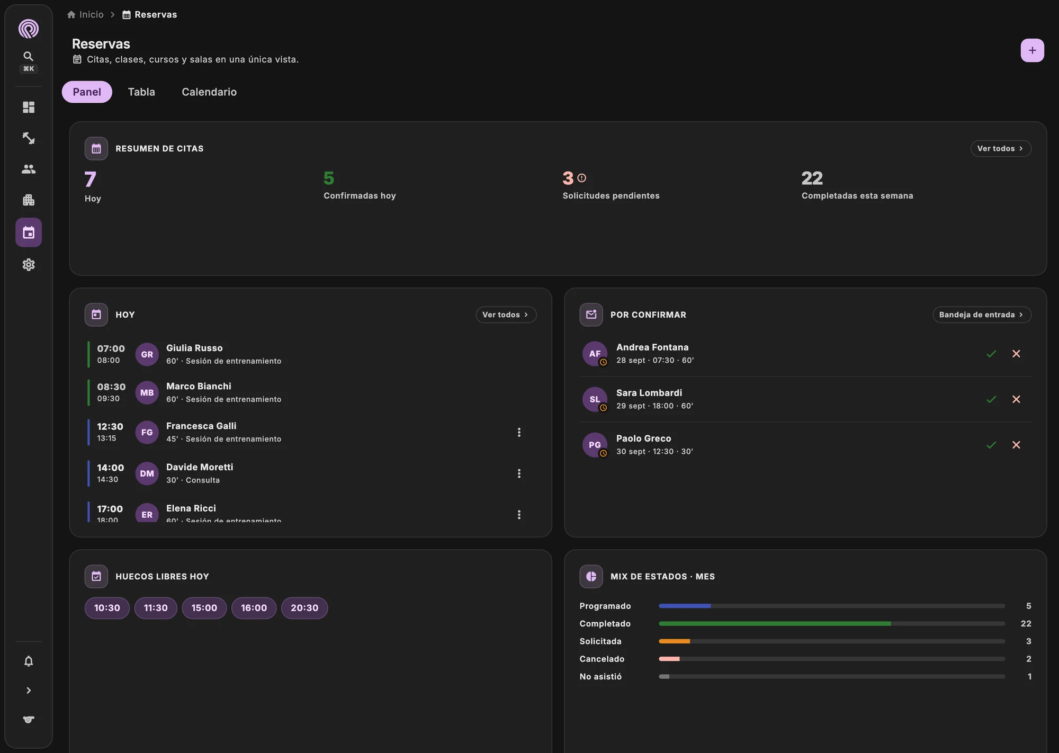Select the 15:00 free slot
The image size is (1059, 753).
click(x=204, y=608)
